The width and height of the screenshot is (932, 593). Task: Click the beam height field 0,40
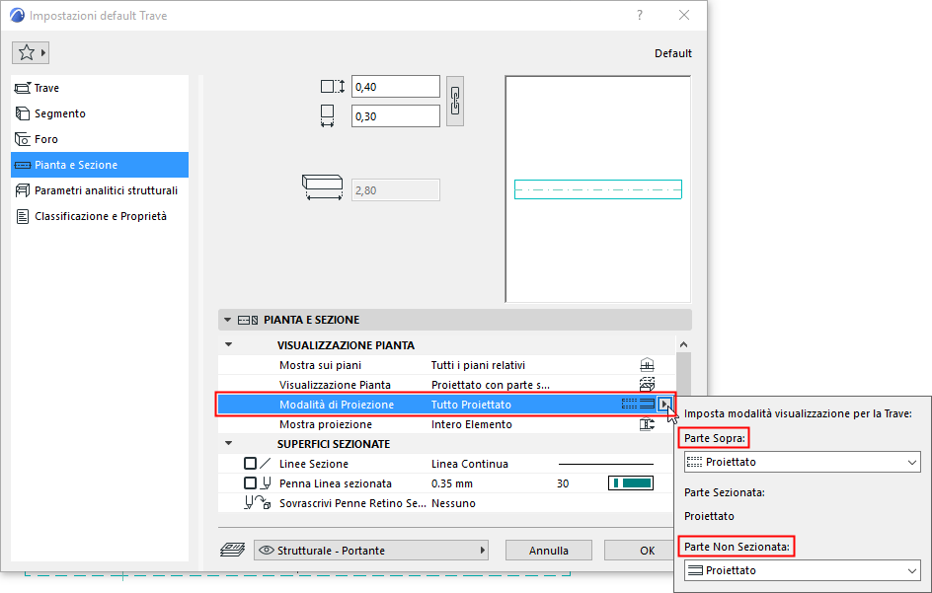pos(395,87)
